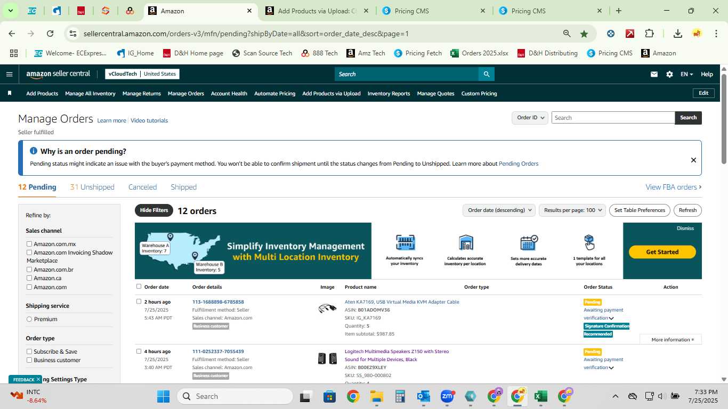Open Outlook from the taskbar

pyautogui.click(x=424, y=396)
